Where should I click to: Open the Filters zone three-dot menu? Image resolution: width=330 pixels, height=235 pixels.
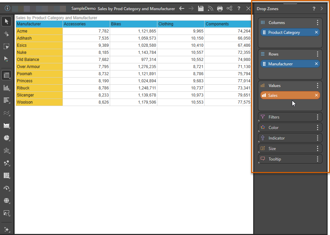(317, 117)
